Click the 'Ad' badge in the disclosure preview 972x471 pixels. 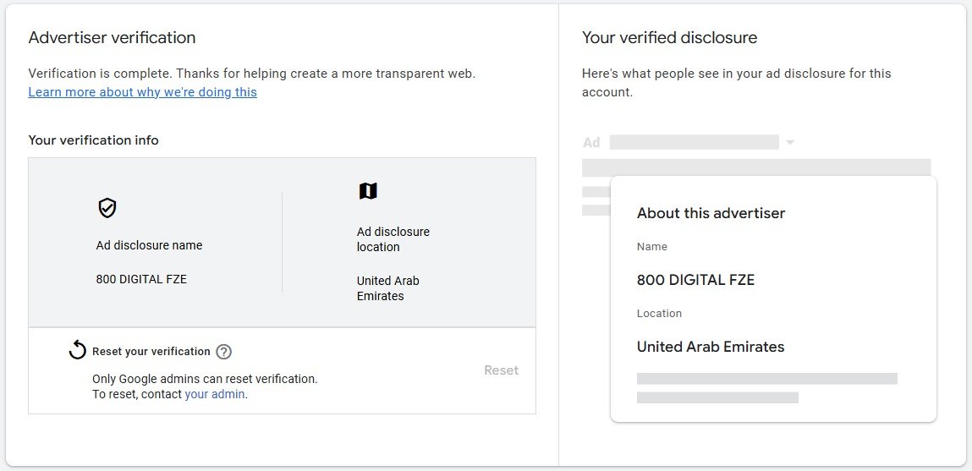(591, 143)
